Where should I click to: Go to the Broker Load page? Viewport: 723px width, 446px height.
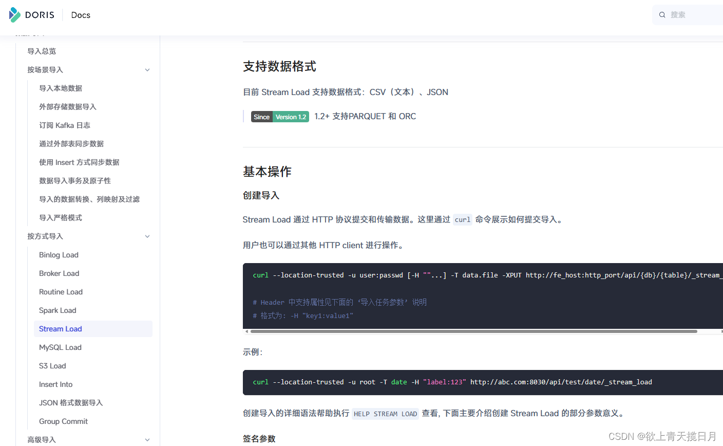[x=59, y=273]
